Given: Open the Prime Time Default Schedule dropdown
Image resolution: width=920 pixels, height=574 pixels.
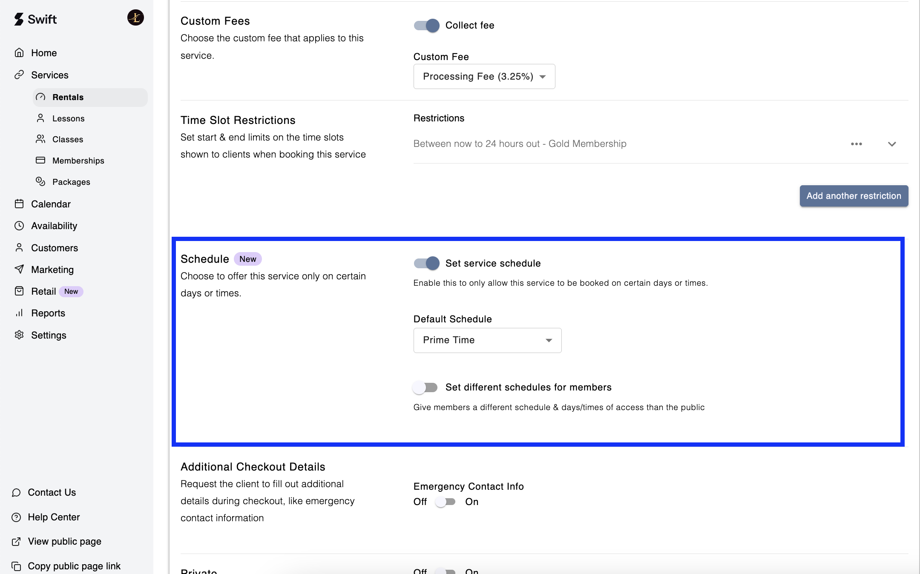Looking at the screenshot, I should pos(487,340).
